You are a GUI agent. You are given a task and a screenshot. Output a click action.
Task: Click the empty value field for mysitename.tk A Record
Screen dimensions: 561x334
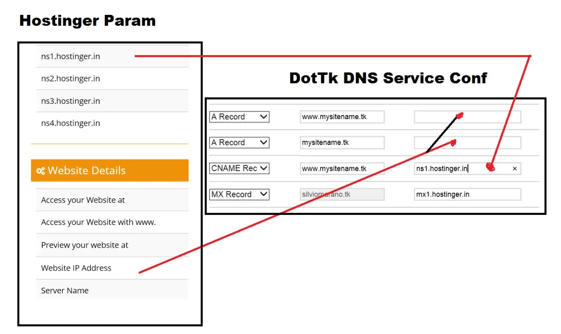click(x=468, y=143)
